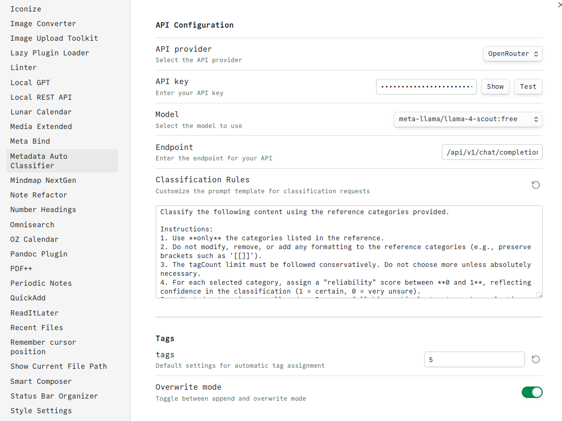Select the tags count number field

pos(474,359)
